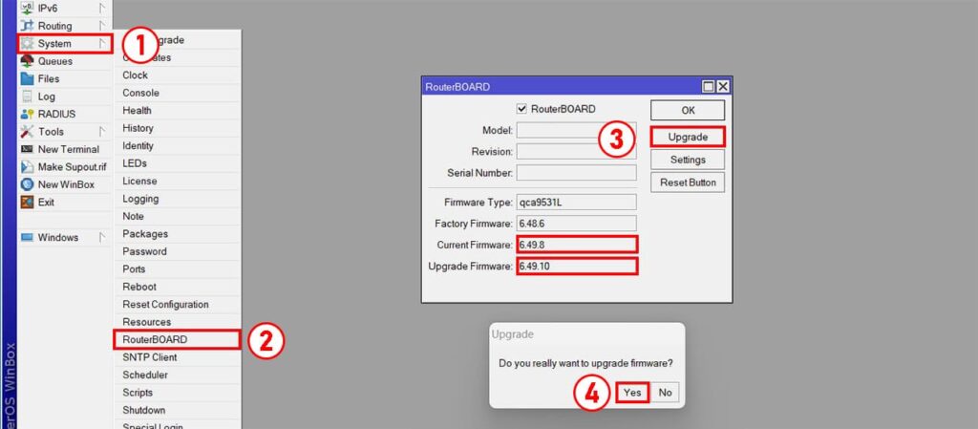Click the RADIUS users icon
The width and height of the screenshot is (978, 429).
coord(27,114)
